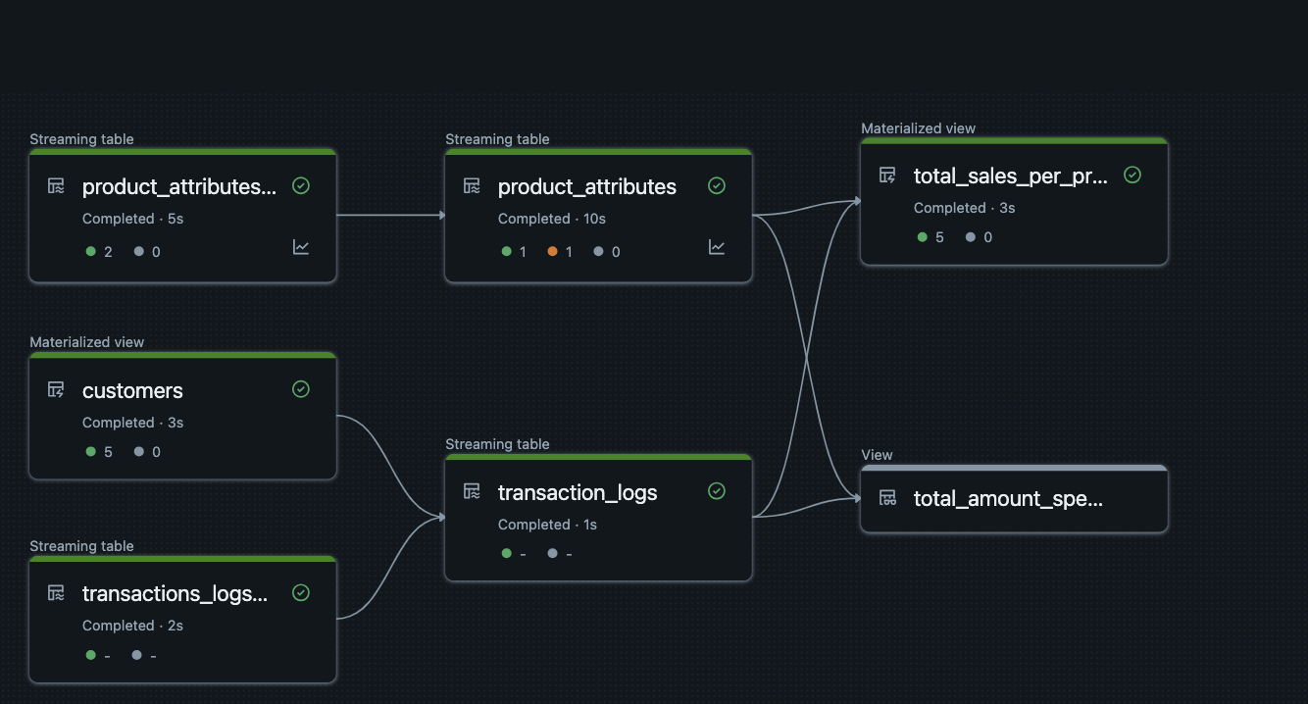Click the materialized view icon on total_sales_per_pr node
The height and width of the screenshot is (704, 1308).
click(887, 176)
